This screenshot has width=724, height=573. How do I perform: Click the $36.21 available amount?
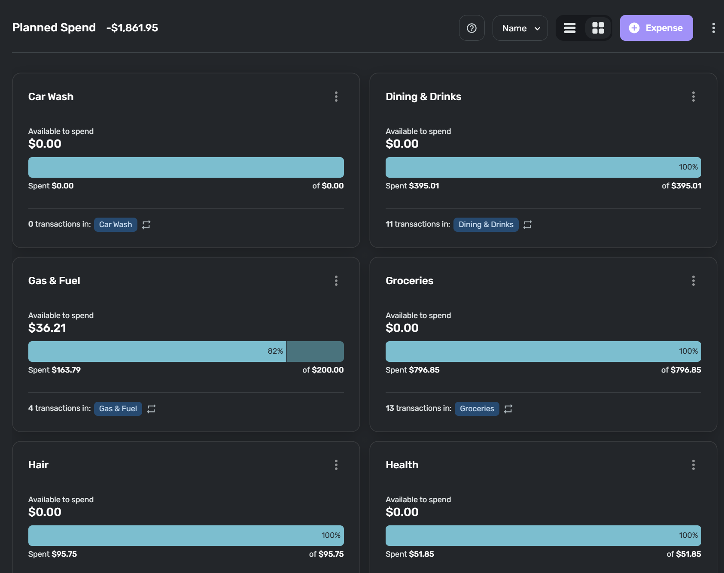(x=47, y=328)
